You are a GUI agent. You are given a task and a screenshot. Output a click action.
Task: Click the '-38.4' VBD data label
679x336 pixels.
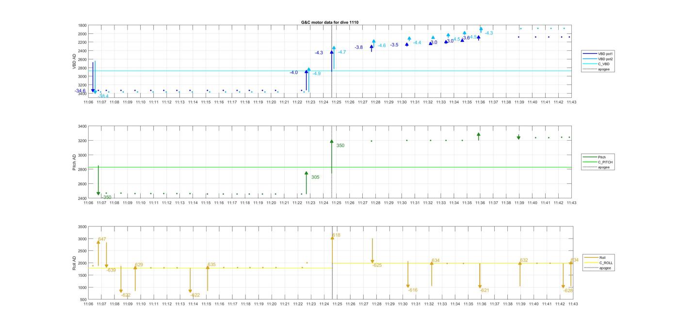[103, 96]
